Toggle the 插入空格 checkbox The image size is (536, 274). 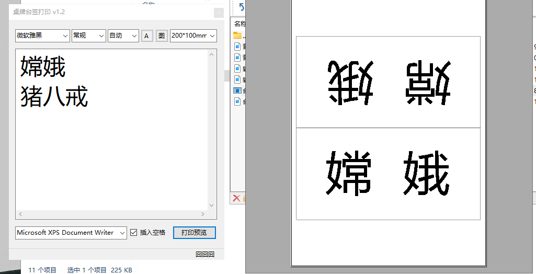click(x=134, y=233)
